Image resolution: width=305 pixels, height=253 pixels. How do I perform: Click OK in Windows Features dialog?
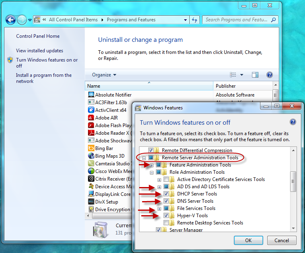(x=248, y=240)
